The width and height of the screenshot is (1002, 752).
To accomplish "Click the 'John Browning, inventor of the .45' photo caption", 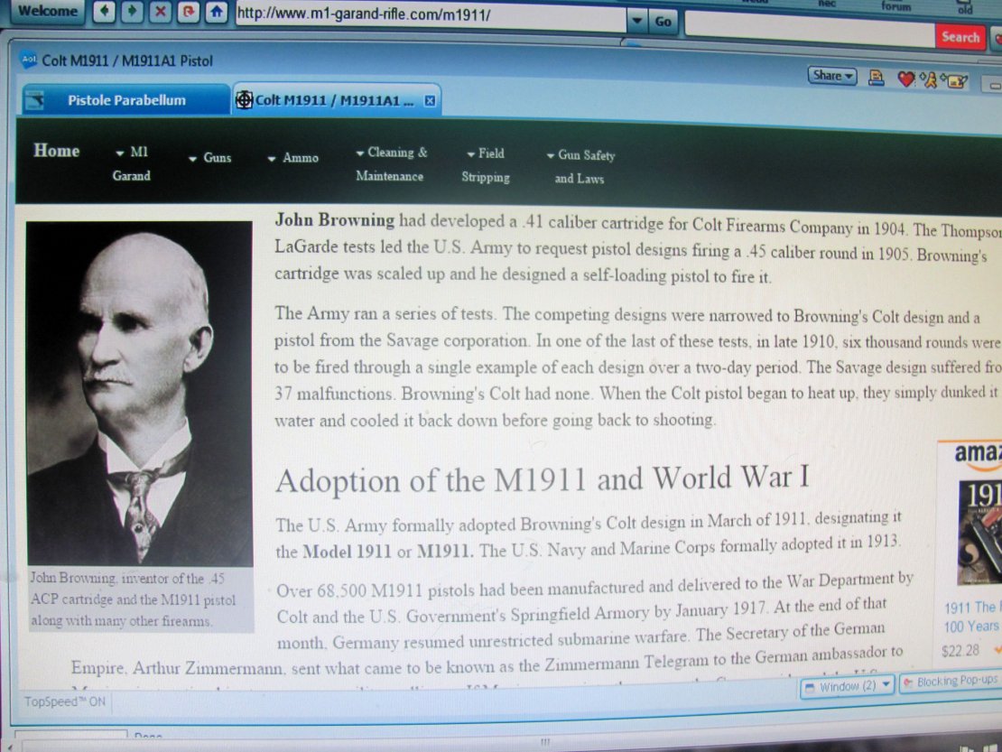I will [x=133, y=599].
